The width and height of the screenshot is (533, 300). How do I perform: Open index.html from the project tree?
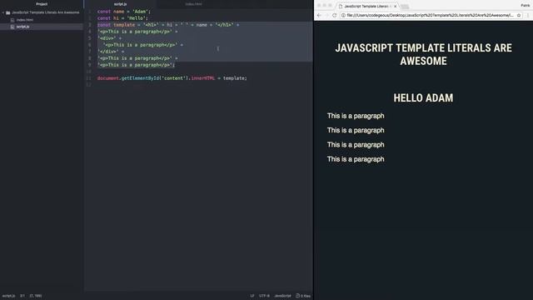[x=25, y=20]
